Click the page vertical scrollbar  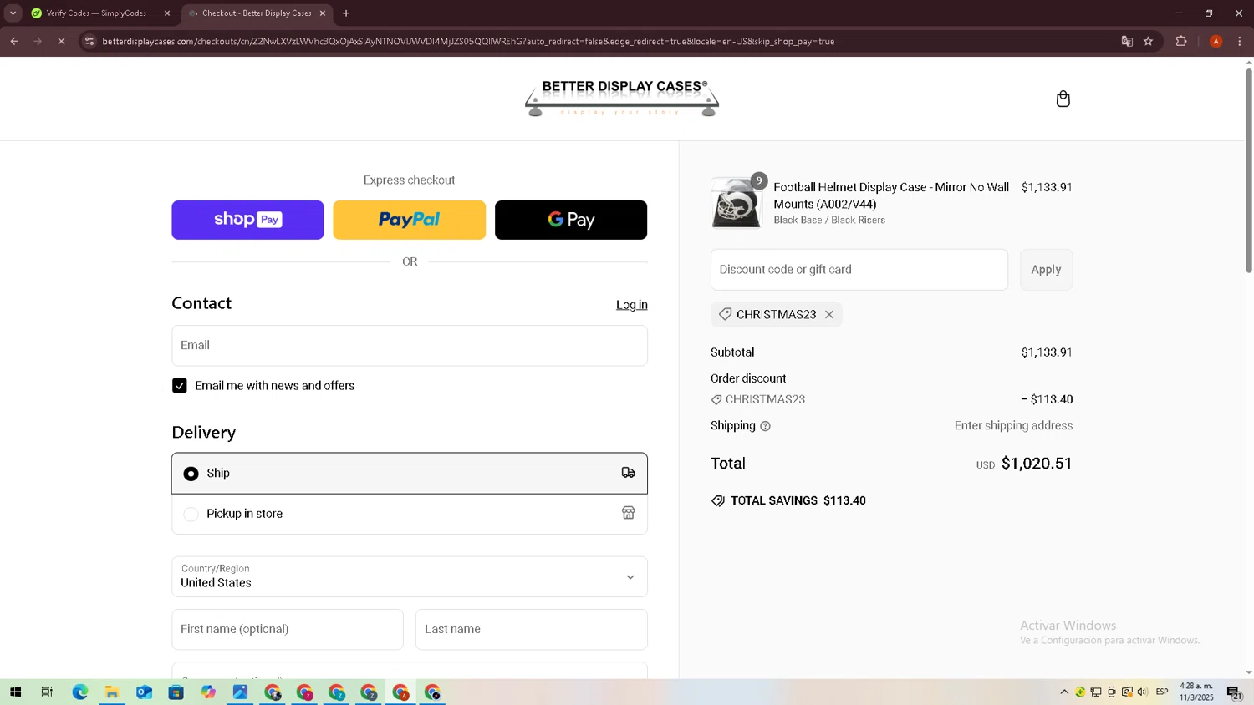1249,171
